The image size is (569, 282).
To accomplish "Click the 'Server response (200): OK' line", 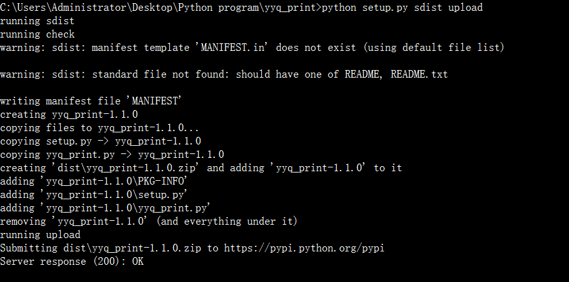I will [72, 262].
